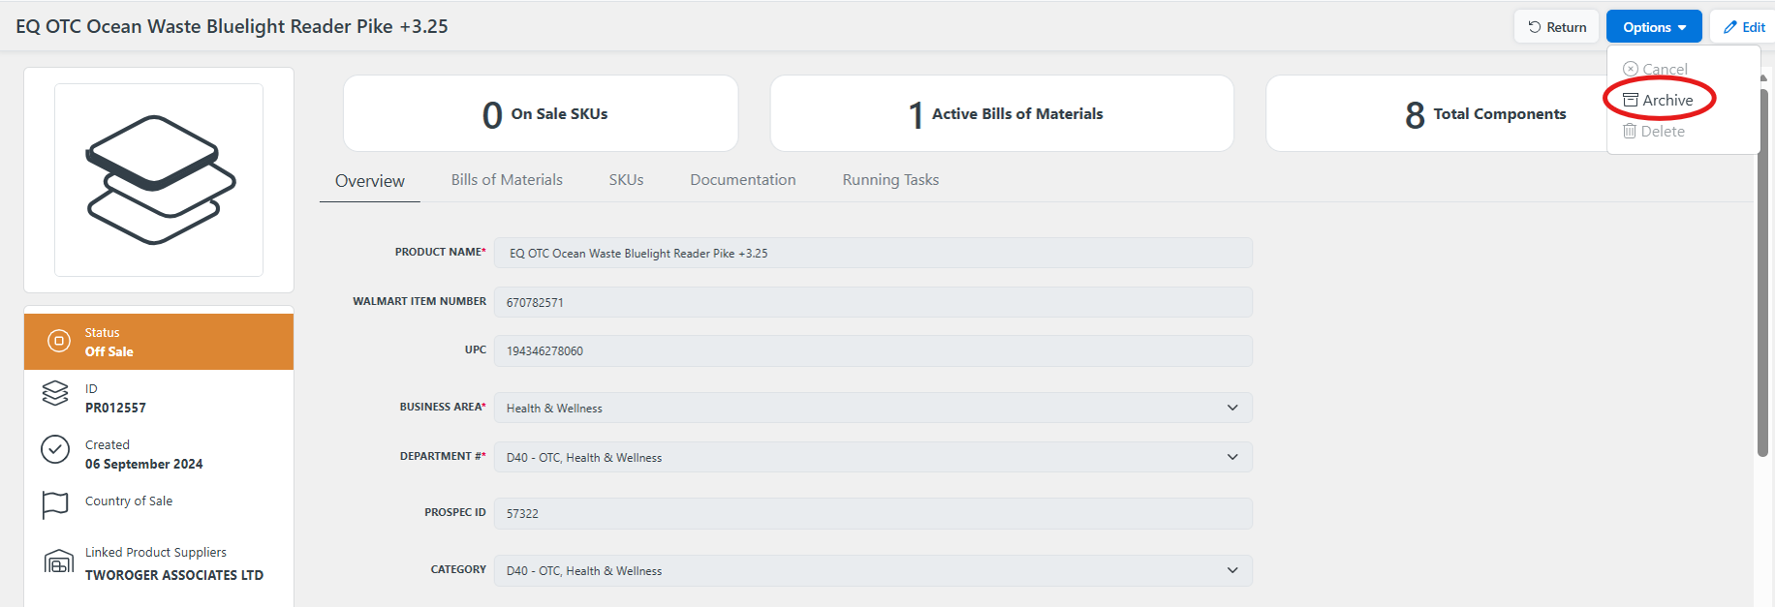Click the ID layers icon
This screenshot has height=607, width=1775.
(55, 393)
